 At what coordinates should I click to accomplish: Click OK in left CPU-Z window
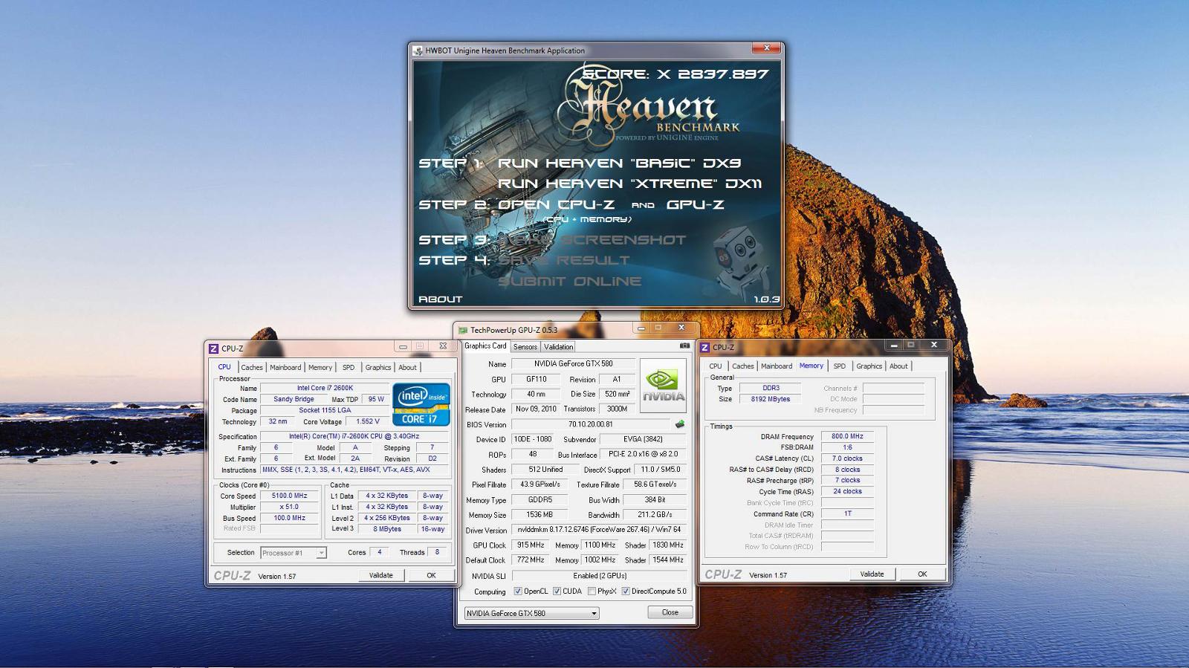[431, 575]
